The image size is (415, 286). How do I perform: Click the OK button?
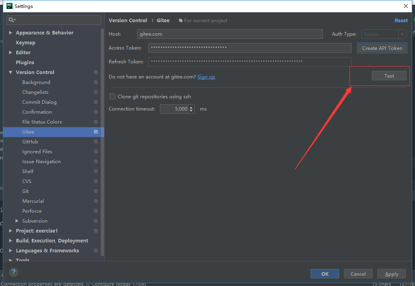pyautogui.click(x=325, y=274)
